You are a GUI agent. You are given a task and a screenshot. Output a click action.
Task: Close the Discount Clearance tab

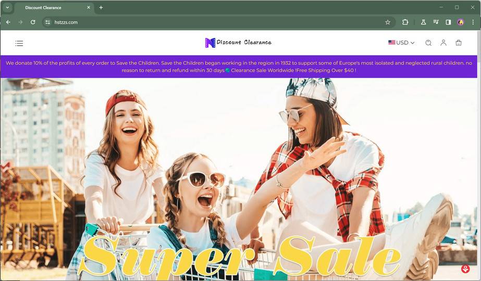(x=89, y=7)
